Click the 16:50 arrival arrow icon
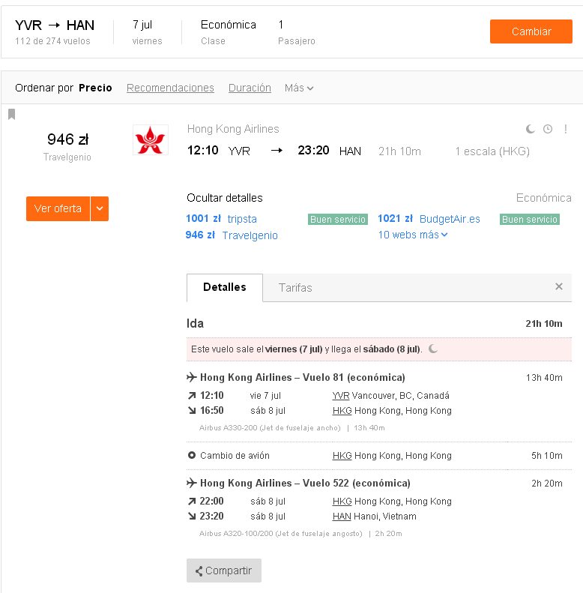 pyautogui.click(x=192, y=410)
